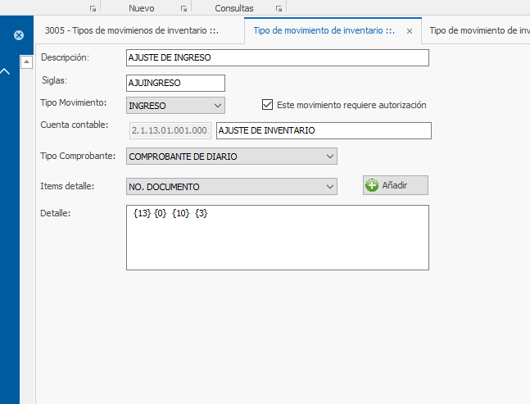This screenshot has width=530, height=404.
Task: Collapse the left sidebar with the chevron arrow
Action: point(5,72)
